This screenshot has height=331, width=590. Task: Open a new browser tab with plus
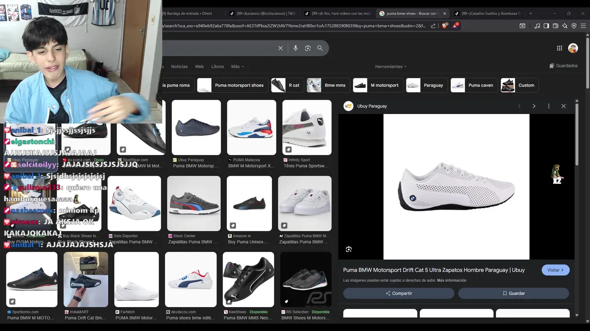531,13
